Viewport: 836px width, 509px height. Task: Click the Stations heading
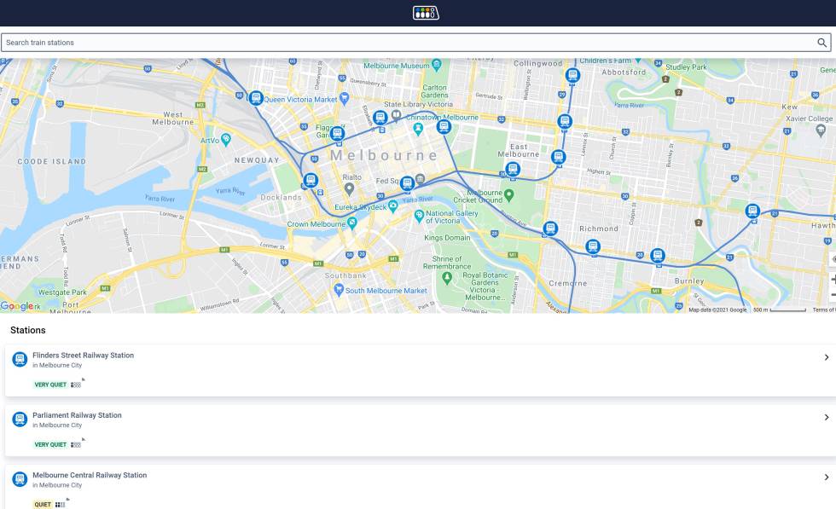[x=27, y=331]
